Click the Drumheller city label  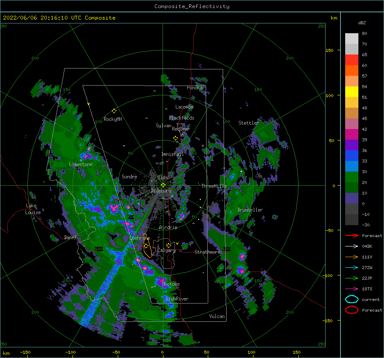(x=250, y=210)
